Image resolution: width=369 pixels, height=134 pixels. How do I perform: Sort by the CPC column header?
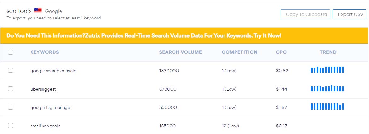281,52
